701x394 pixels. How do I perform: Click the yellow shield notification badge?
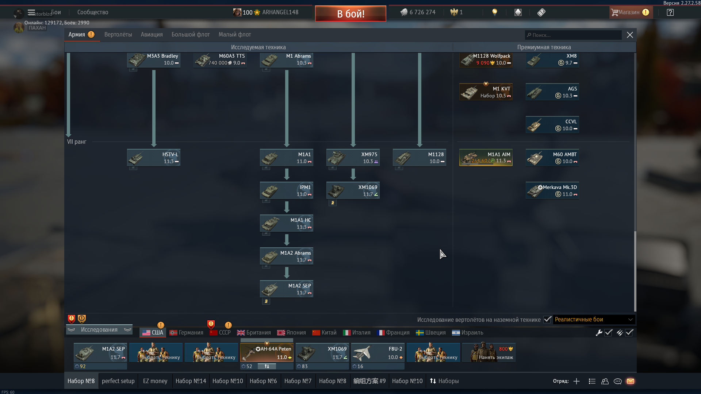click(82, 319)
